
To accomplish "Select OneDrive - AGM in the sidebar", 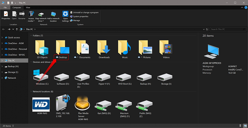I will point(14,43).
